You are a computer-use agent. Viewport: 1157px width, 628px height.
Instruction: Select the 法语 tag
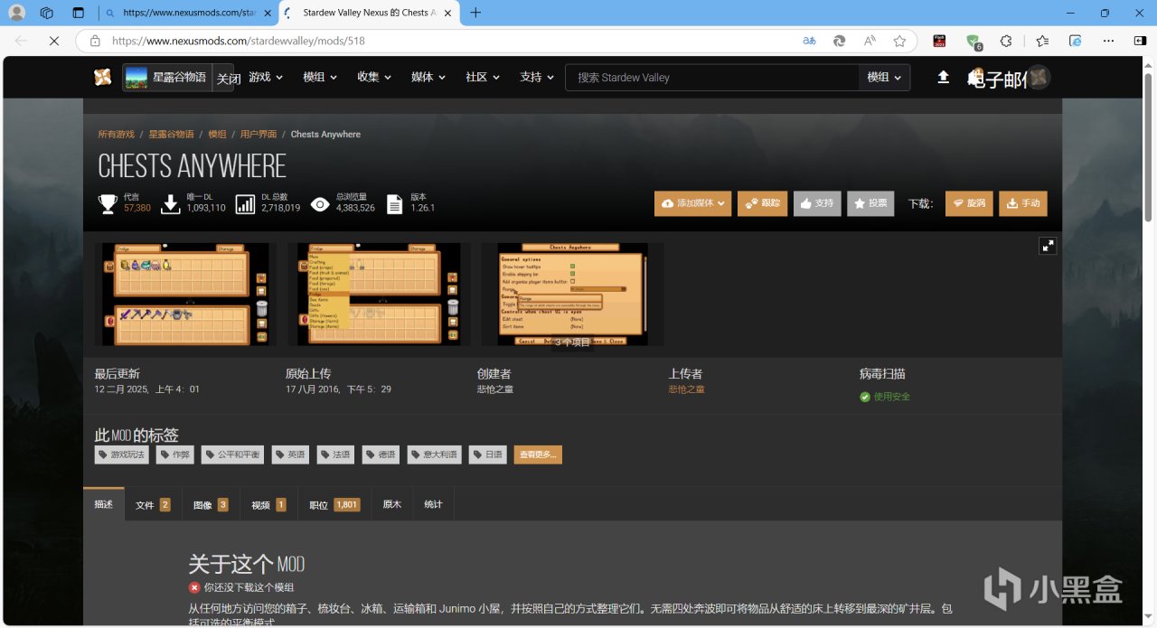point(335,455)
